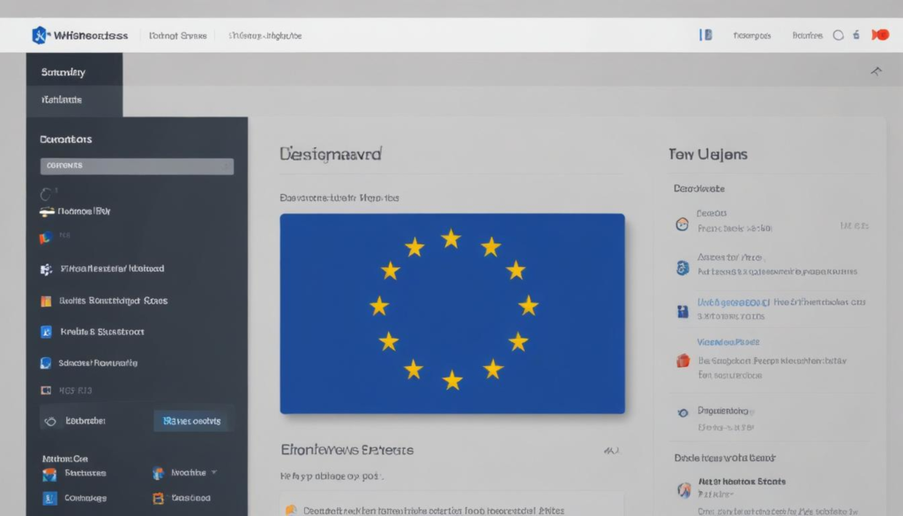Click the "Neat hoattas Stonts" entry title

742,482
